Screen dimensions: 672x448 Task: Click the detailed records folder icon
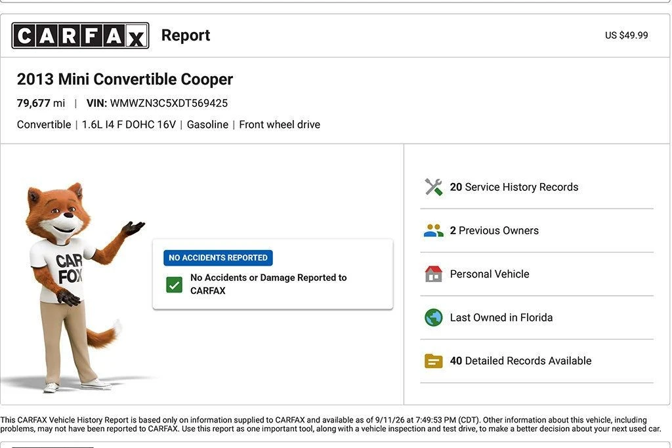pyautogui.click(x=433, y=361)
